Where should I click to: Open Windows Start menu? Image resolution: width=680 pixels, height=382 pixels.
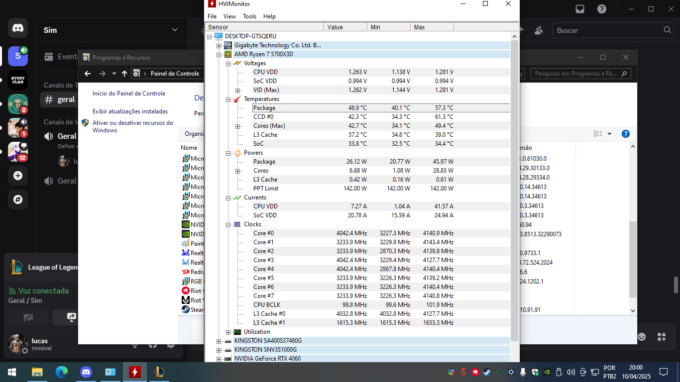pyautogui.click(x=12, y=372)
